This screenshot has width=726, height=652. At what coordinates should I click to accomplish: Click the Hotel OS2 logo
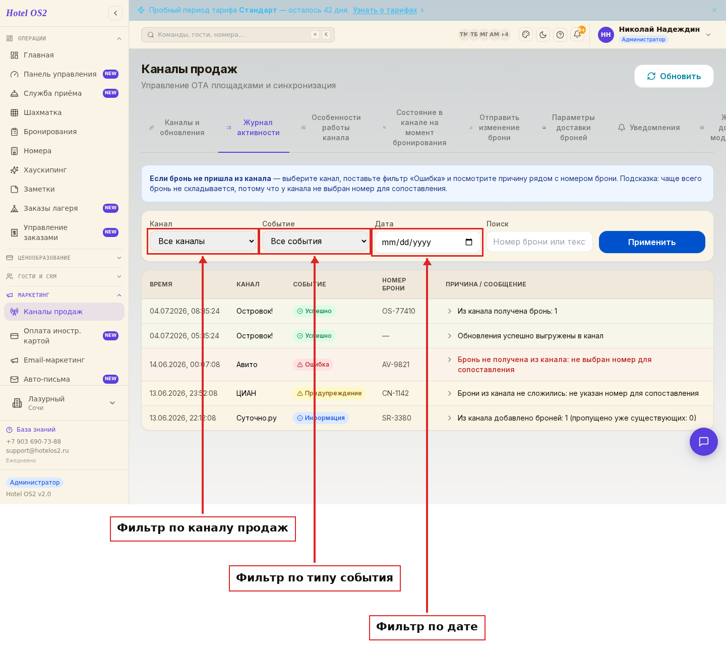click(27, 13)
